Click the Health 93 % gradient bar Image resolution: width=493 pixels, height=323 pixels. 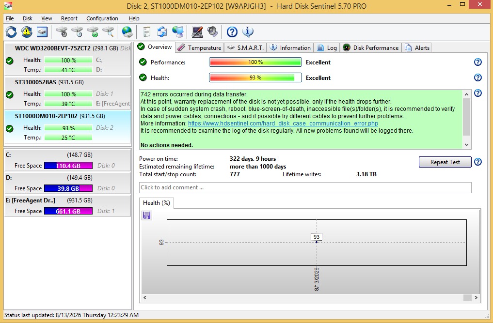tap(255, 77)
